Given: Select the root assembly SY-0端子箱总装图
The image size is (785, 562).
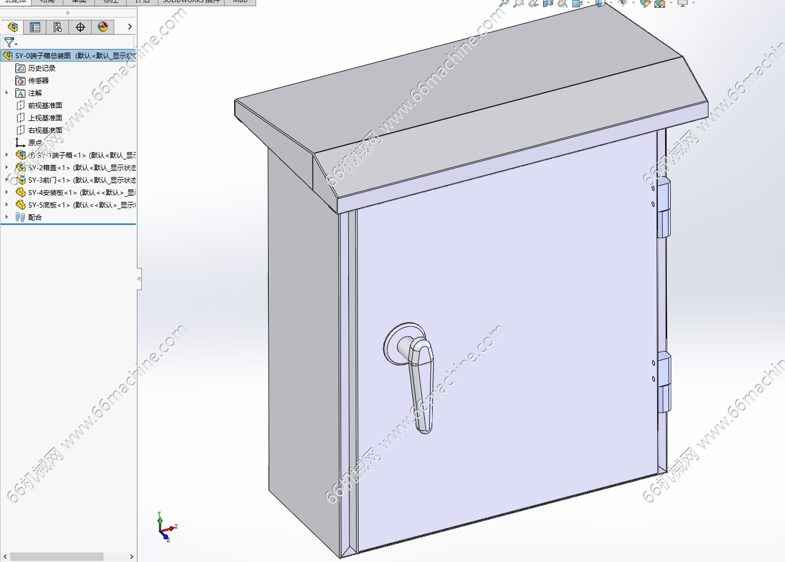Looking at the screenshot, I should [69, 55].
